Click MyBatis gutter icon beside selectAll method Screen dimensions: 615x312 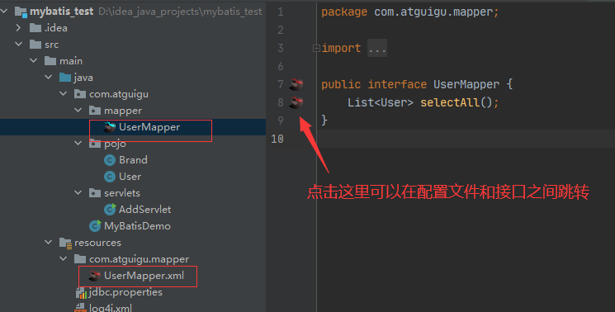(296, 102)
